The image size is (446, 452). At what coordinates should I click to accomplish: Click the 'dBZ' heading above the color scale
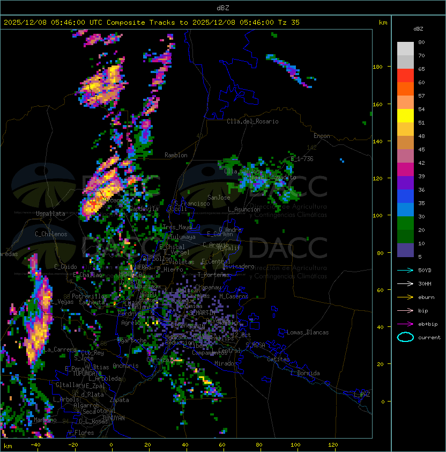[x=418, y=29]
